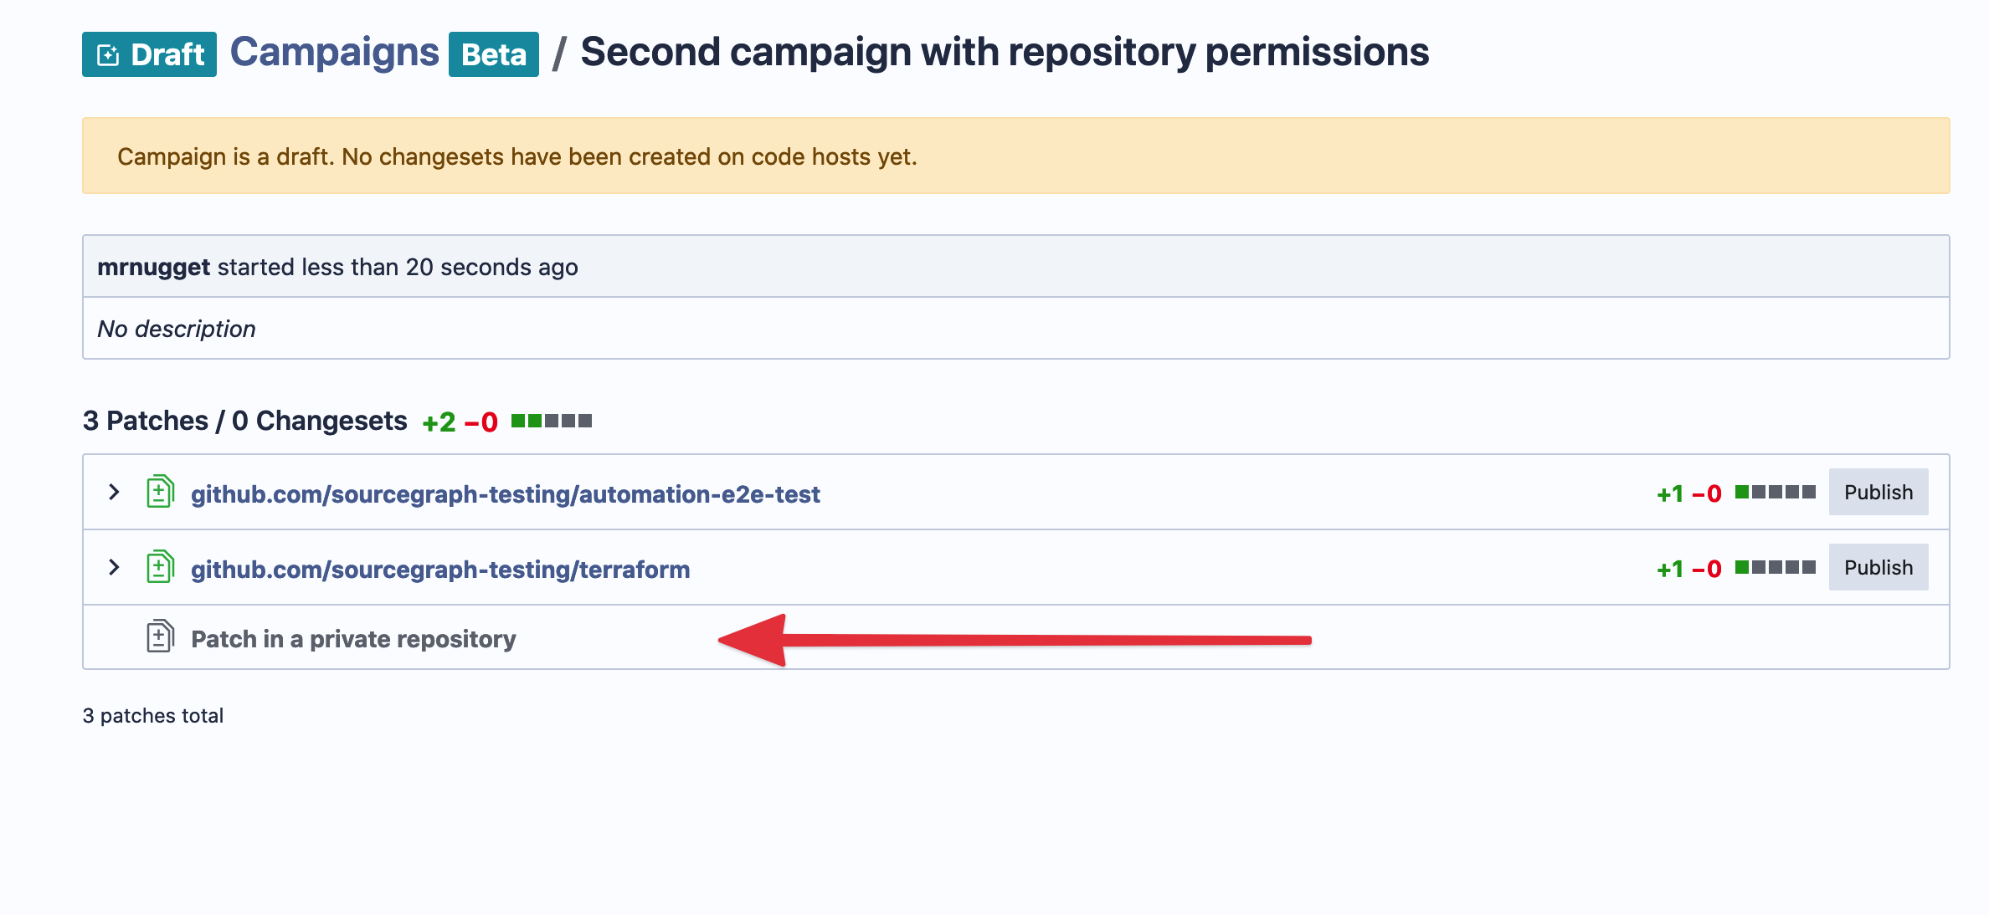Publish the terraform patch
Screen dimensions: 1989x915
(x=1878, y=568)
